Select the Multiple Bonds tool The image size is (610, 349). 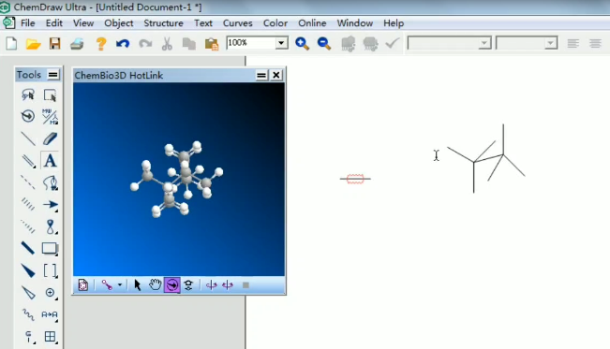coord(28,161)
